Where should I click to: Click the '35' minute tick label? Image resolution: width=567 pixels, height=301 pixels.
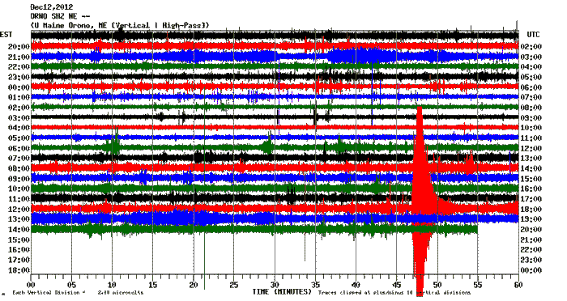(315, 285)
